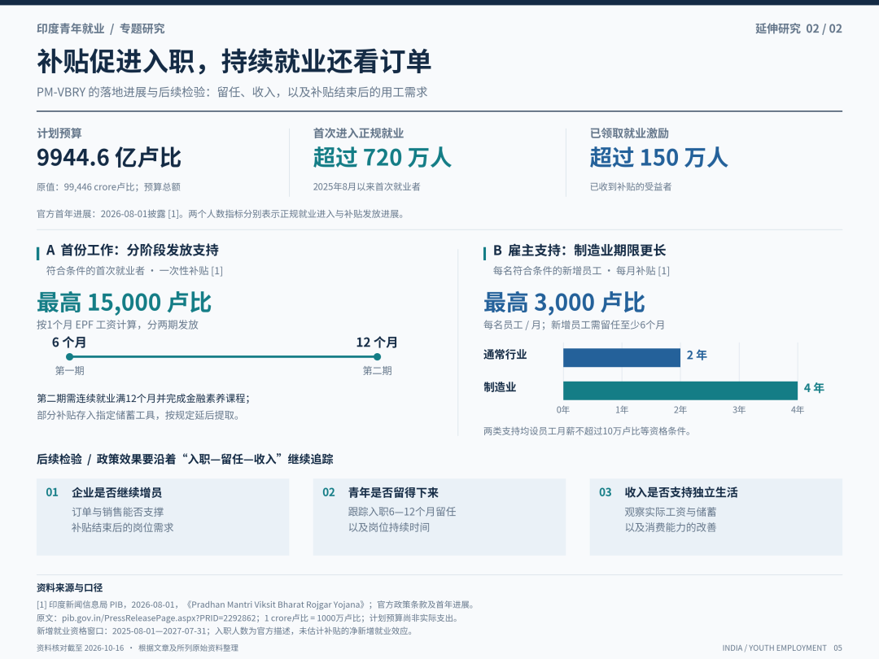Click the section title 'B 雇主支持：制造业期限更长'
The height and width of the screenshot is (659, 879).
click(579, 251)
